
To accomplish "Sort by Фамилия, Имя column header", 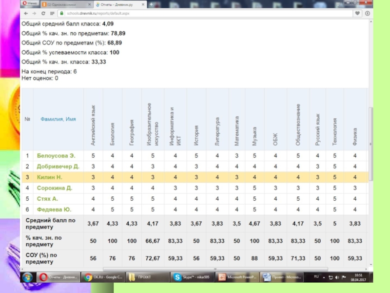I will (58, 120).
